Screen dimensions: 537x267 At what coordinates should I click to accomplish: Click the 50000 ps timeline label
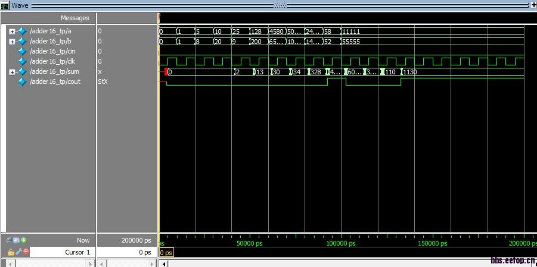[250, 243]
